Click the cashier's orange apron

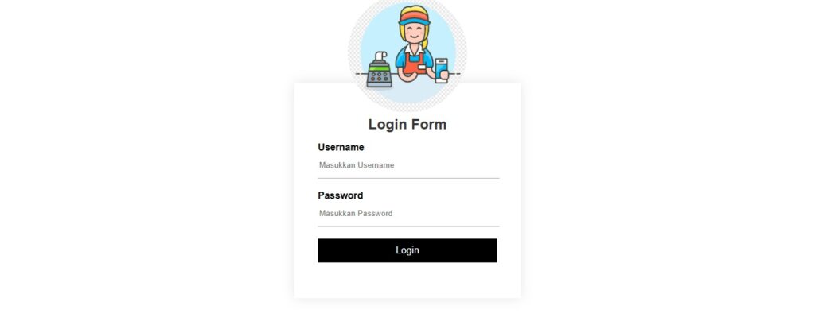[x=413, y=64]
